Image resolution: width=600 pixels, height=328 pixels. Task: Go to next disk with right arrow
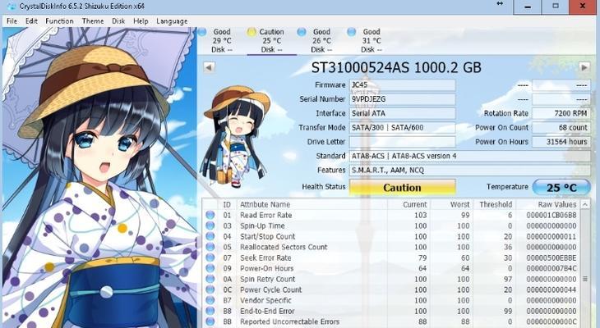pos(584,67)
